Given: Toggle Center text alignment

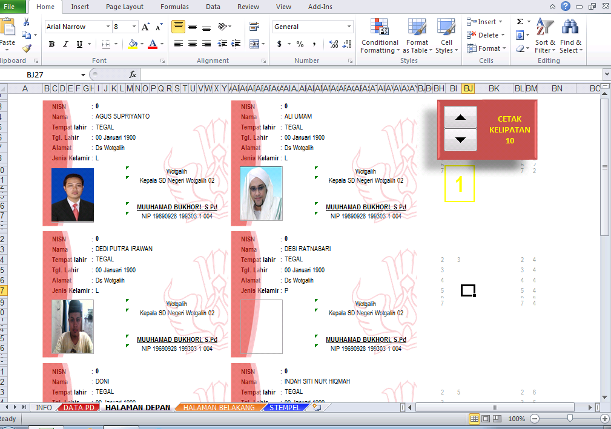Looking at the screenshot, I should pos(193,44).
